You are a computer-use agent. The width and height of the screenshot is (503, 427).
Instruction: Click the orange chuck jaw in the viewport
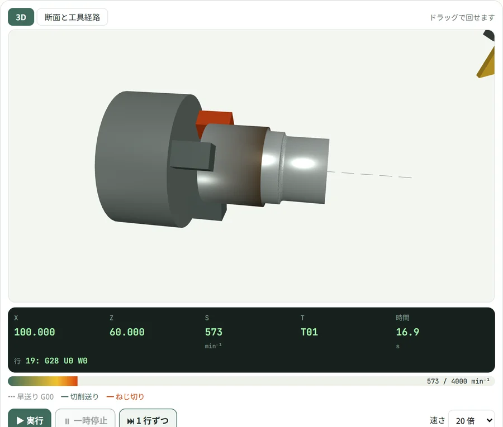(216, 118)
